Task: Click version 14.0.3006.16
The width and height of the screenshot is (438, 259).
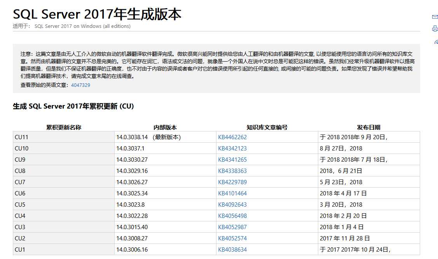Action: [132, 250]
